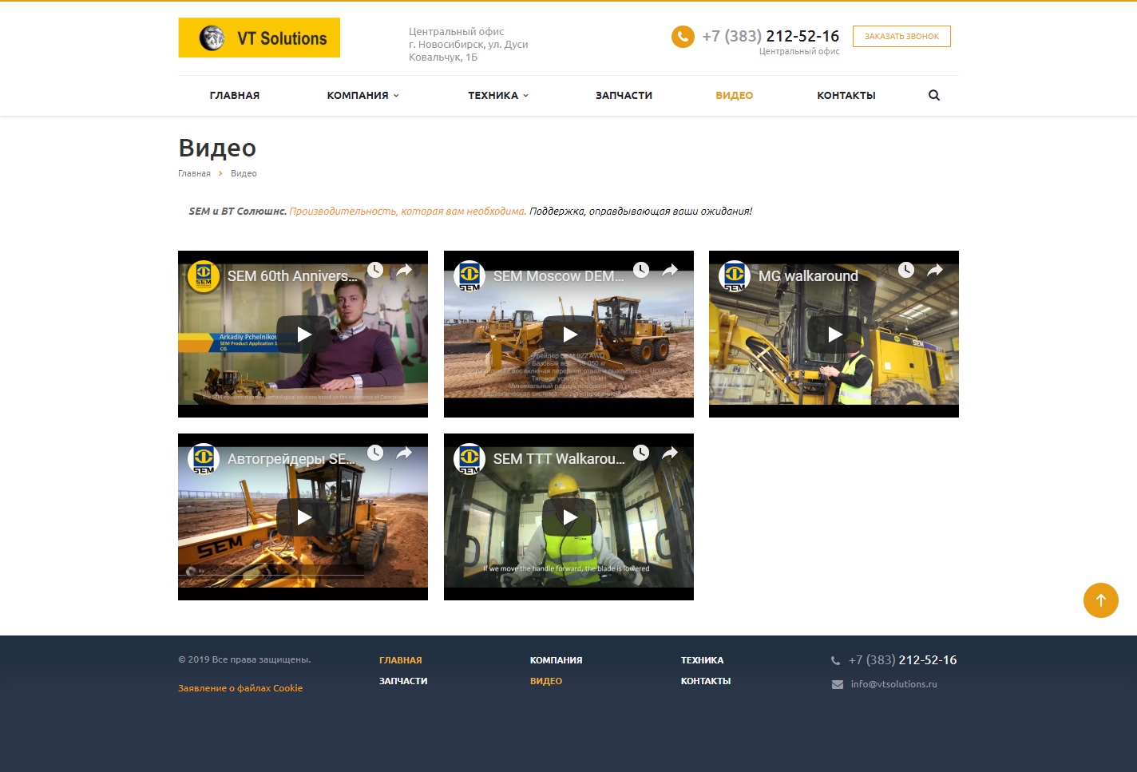This screenshot has width=1137, height=772.
Task: Click SEM channel logo on Автогрейдеры SE video
Action: click(x=204, y=459)
